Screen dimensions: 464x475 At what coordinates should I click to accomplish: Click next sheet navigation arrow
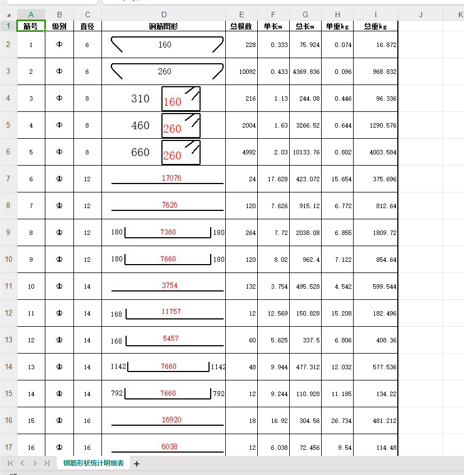(x=35, y=463)
